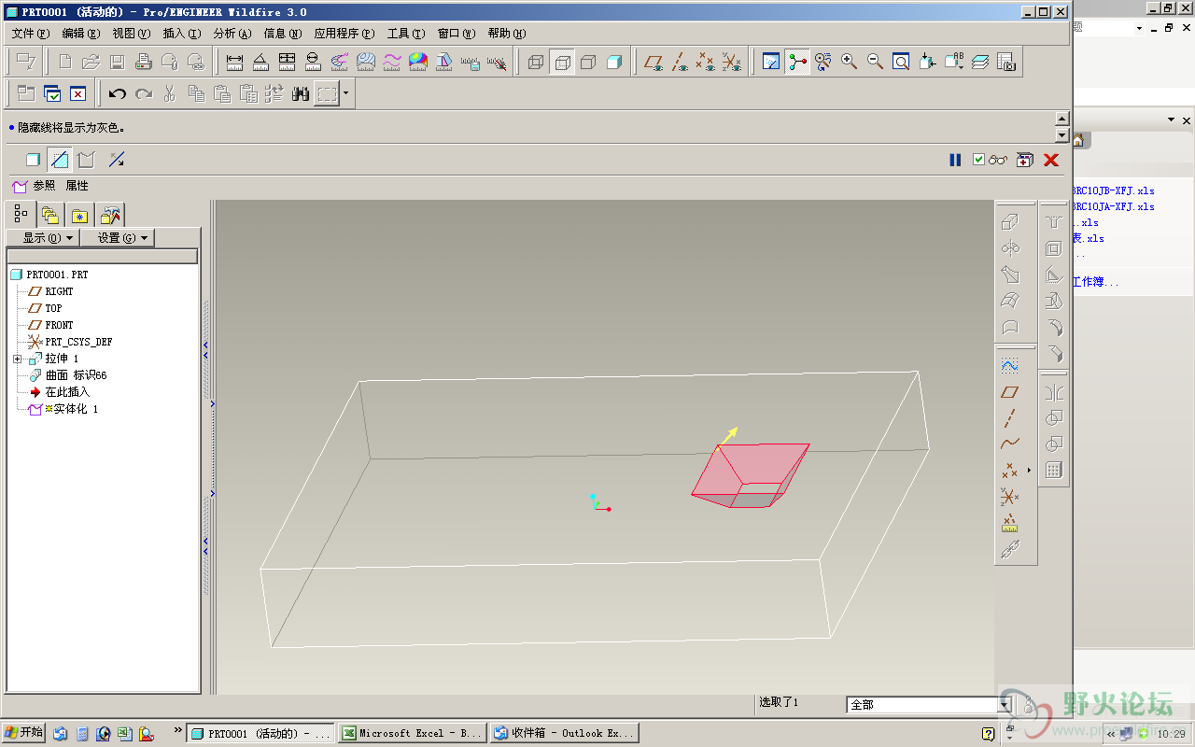1195x747 pixels.
Task: Open the 视图 menu
Action: click(132, 33)
